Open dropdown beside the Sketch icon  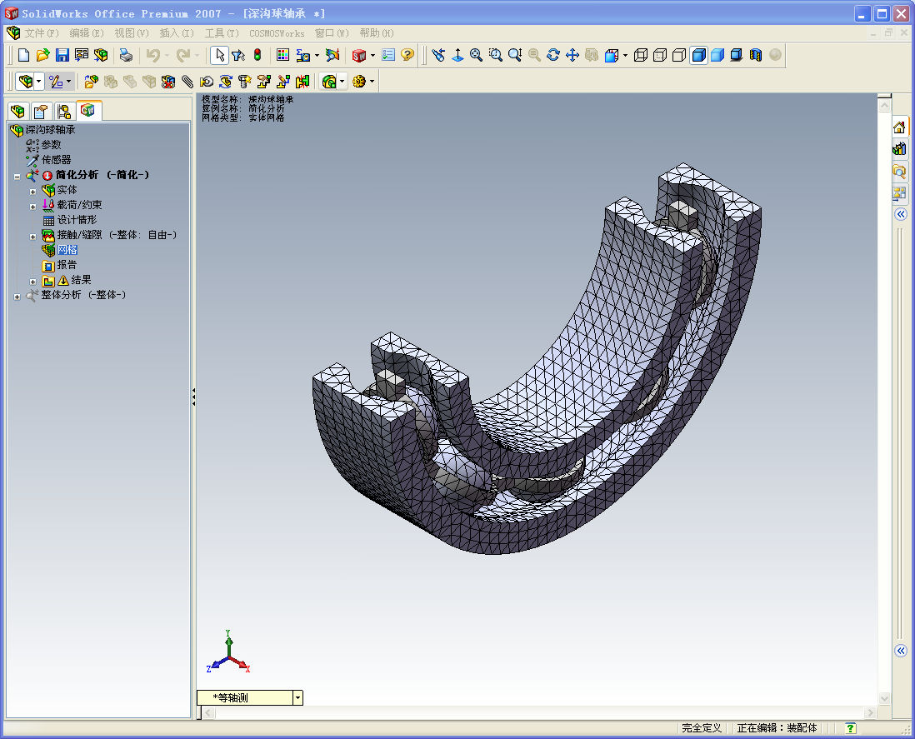[69, 82]
